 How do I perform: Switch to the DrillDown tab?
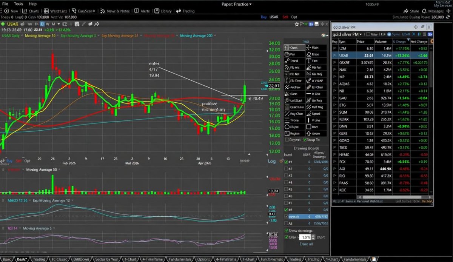pos(82,259)
